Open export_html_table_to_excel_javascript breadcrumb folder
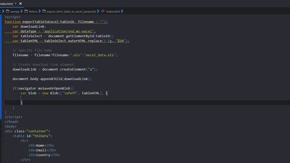The width and height of the screenshot is (290, 163). 71,11
